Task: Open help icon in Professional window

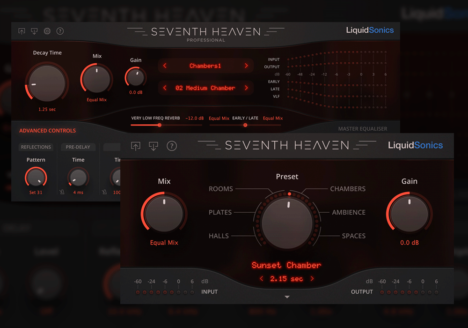Action: [x=60, y=31]
